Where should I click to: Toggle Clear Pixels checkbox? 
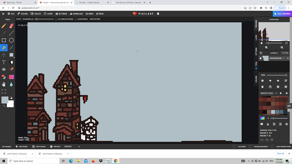click(76, 19)
